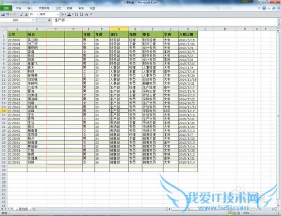Select column L header
This screenshot has height=216, width=281.
tap(206, 29)
